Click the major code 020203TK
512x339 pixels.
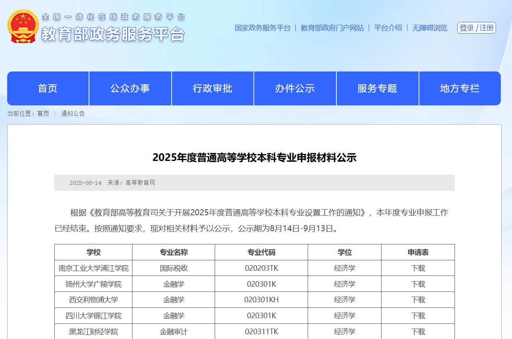[261, 268]
